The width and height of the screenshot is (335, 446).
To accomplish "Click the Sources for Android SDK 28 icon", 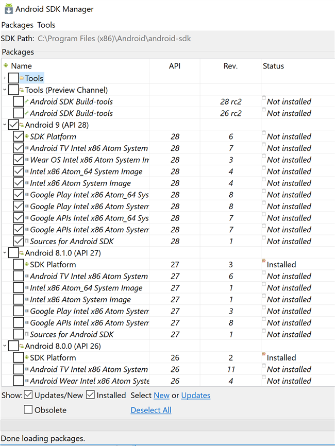I will point(26,241).
